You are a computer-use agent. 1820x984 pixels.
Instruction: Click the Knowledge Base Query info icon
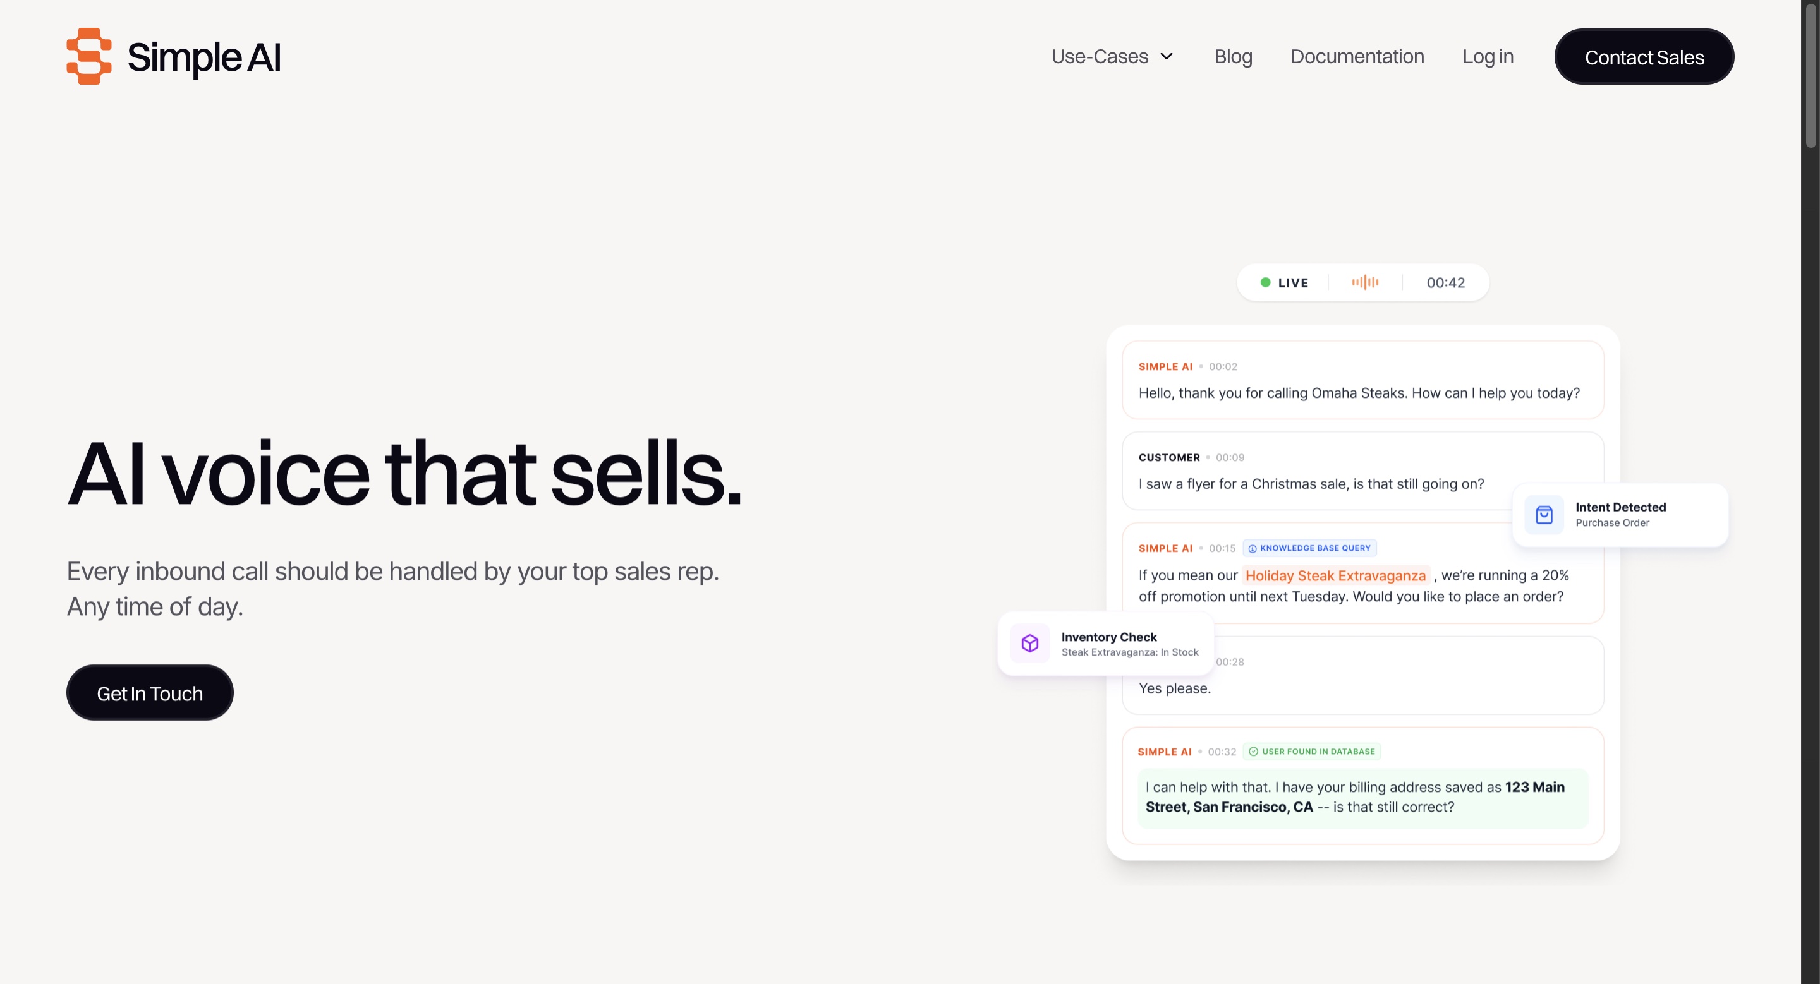pos(1252,548)
